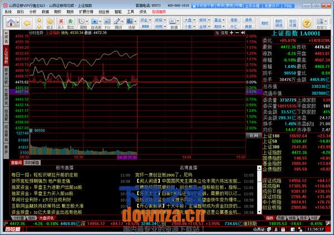Open the 期权筛选 toolbar button
Image resolution: width=334 pixels, height=235 pixels.
(x=279, y=23)
